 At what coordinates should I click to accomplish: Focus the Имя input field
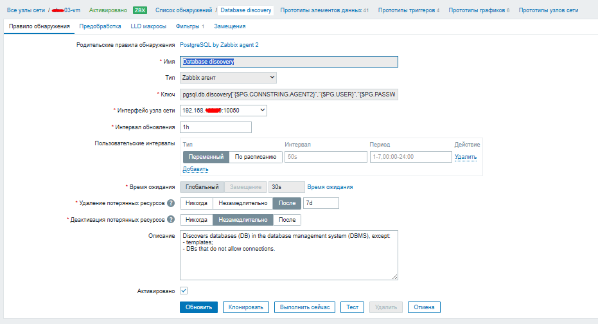(288, 62)
